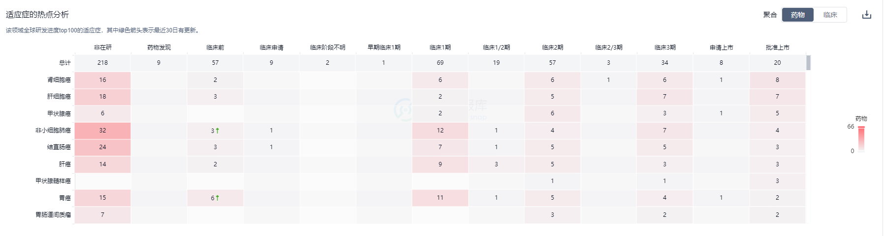This screenshot has width=884, height=236.
Task: Click the 药物 color legend gradient bar
Action: 861,139
